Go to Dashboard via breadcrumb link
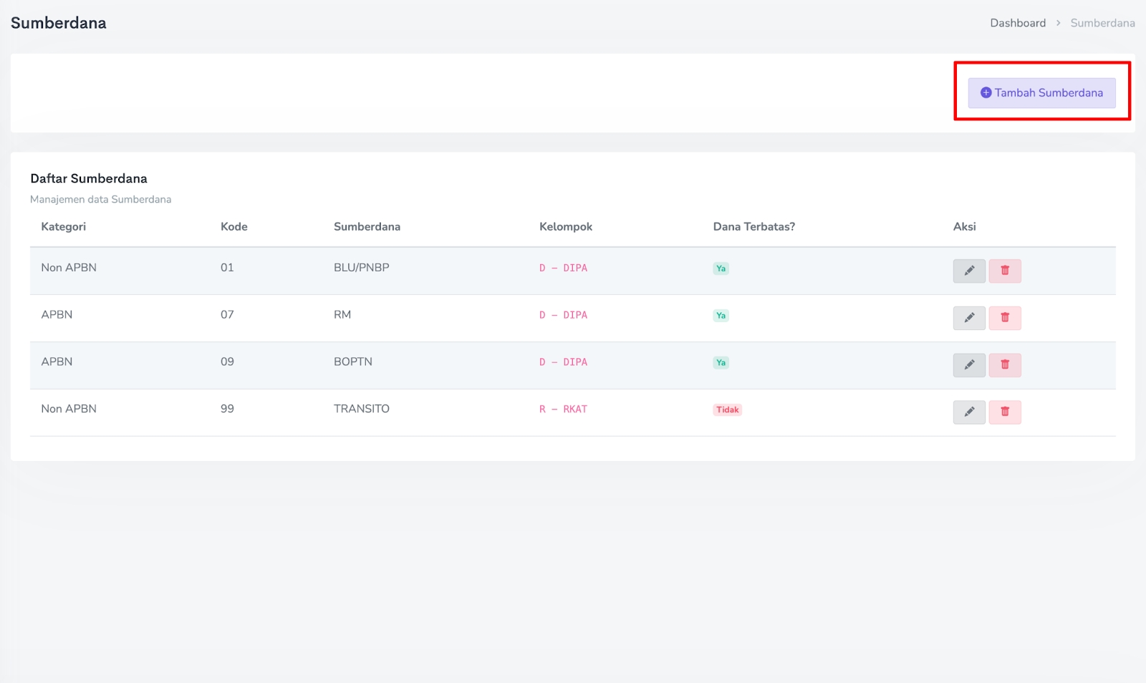Image resolution: width=1146 pixels, height=683 pixels. coord(1017,23)
